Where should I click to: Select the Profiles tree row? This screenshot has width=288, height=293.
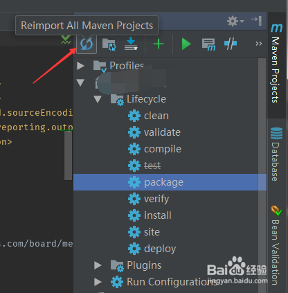(x=170, y=66)
